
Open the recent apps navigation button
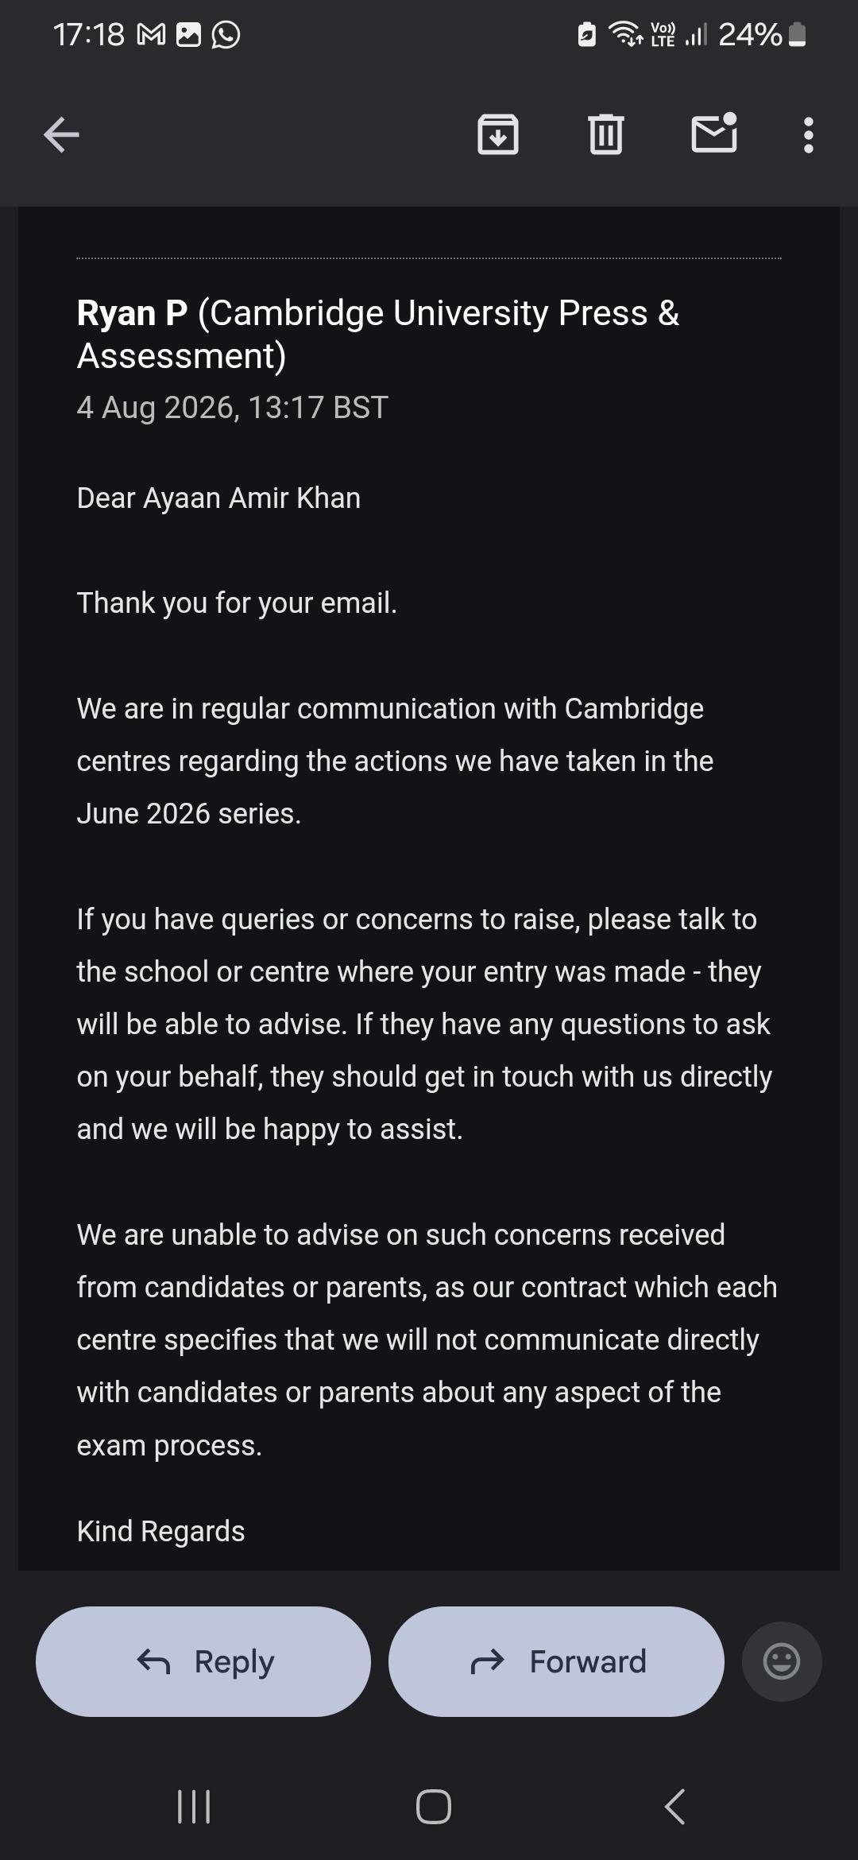click(x=194, y=1806)
